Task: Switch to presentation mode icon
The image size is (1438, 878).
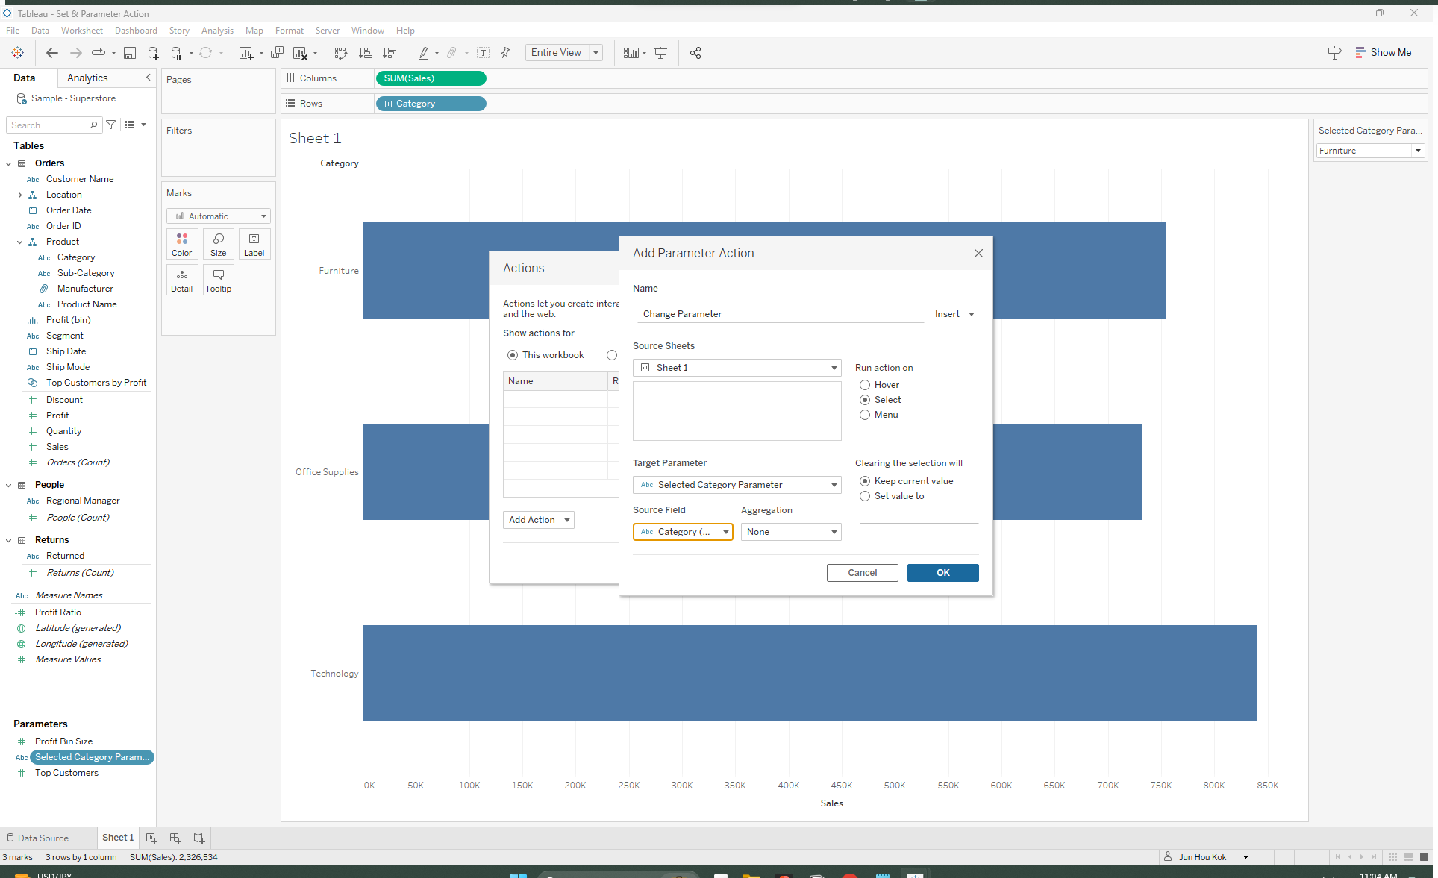Action: (660, 53)
